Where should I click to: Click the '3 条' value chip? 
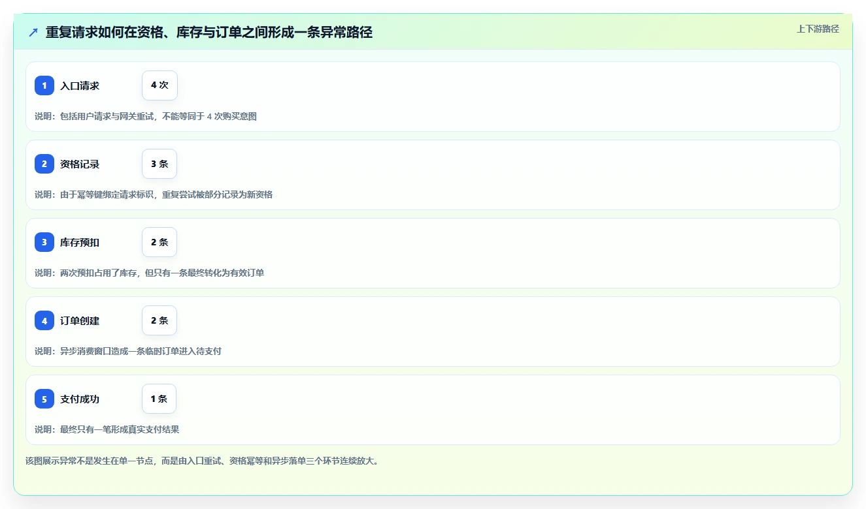click(x=159, y=164)
